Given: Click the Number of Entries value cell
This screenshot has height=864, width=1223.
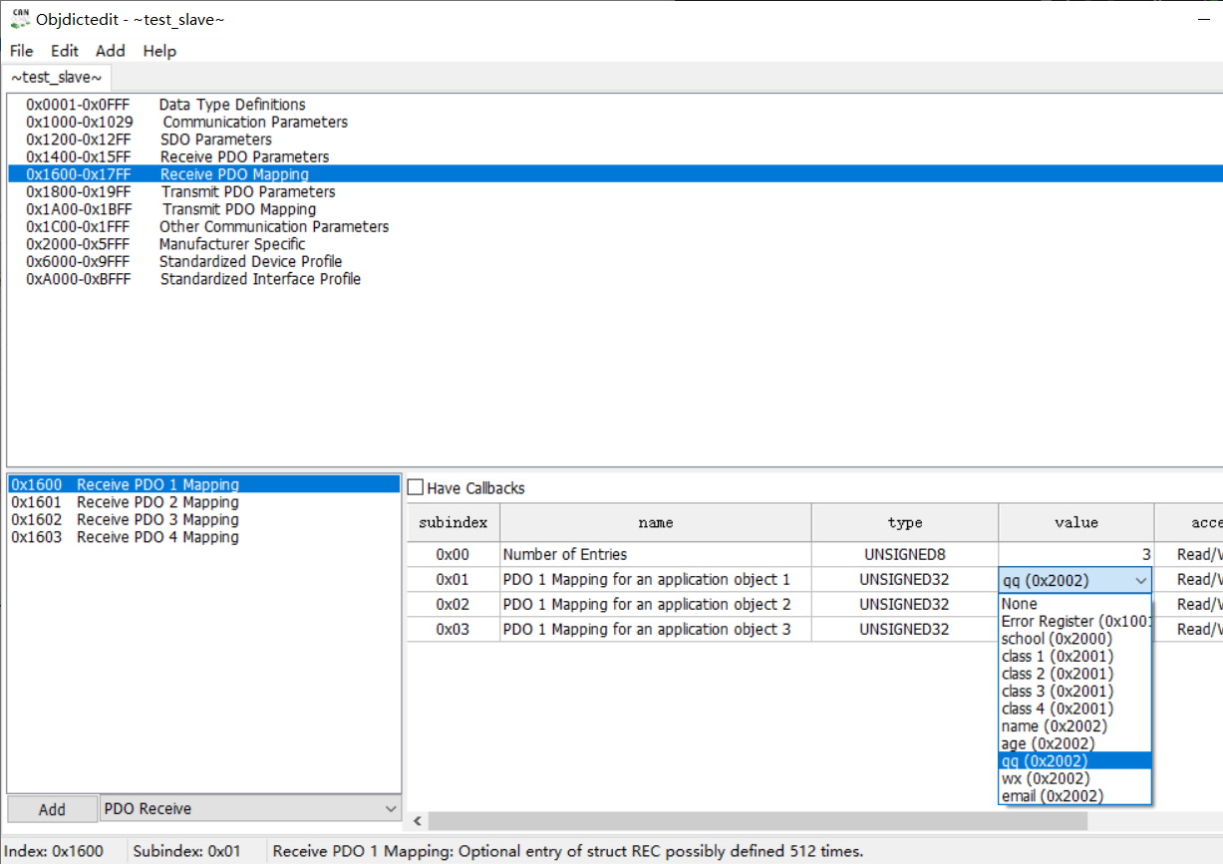Looking at the screenshot, I should pos(1076,554).
